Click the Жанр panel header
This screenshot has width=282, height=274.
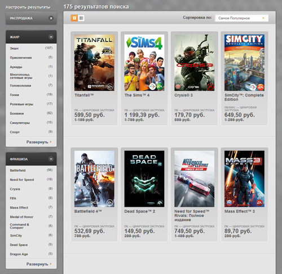click(x=31, y=37)
